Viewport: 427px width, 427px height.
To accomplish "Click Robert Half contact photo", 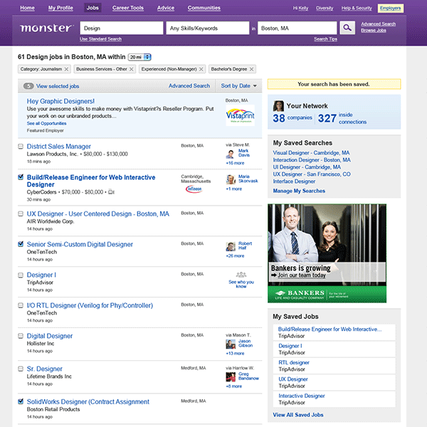I will click(x=231, y=246).
